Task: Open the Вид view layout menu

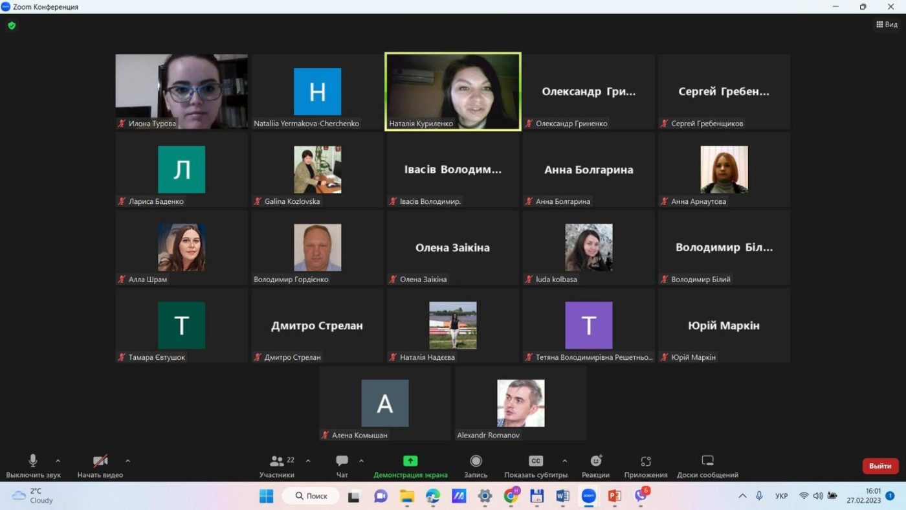Action: (x=887, y=25)
